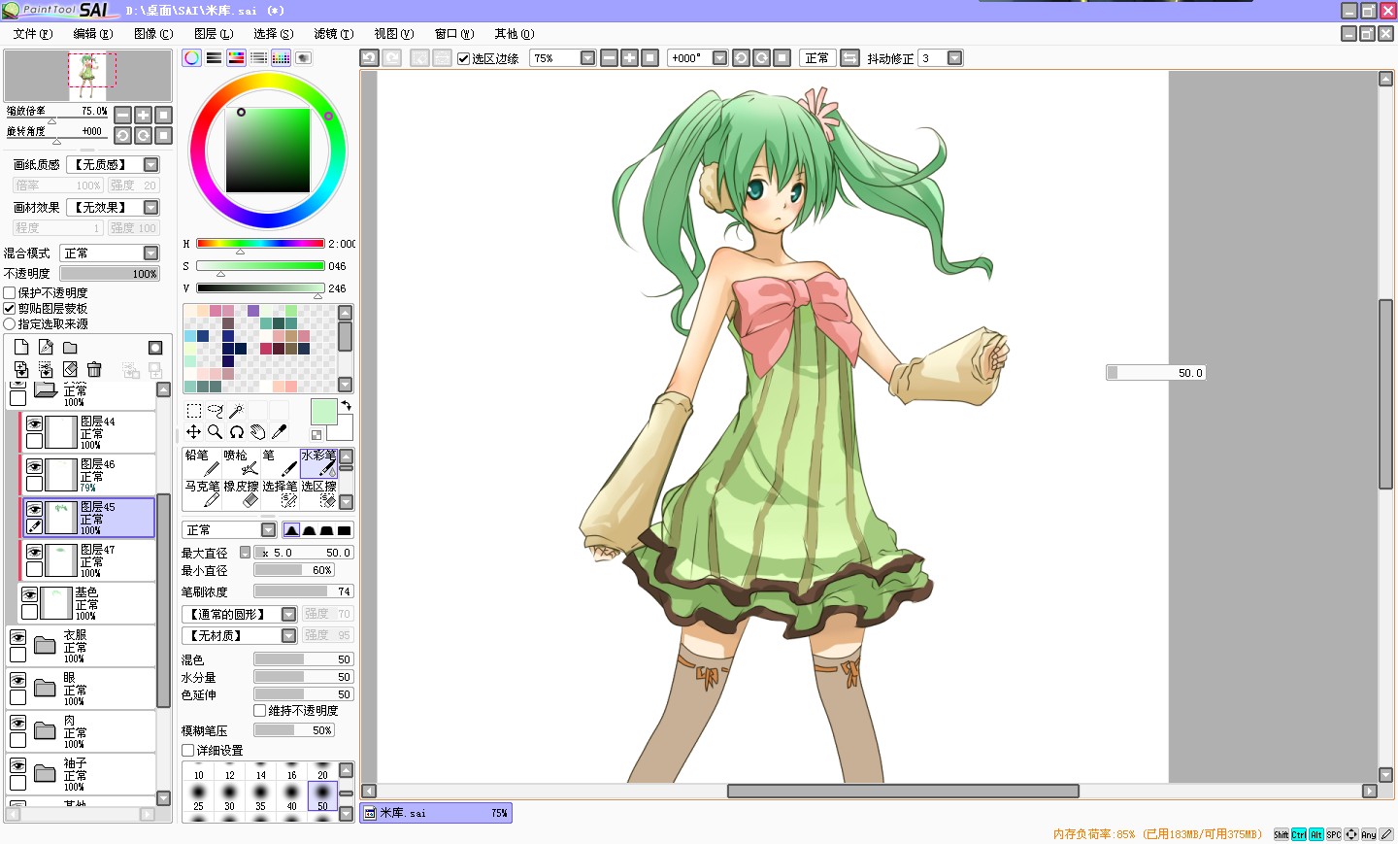Click the undo arrow in the top toolbar

click(369, 58)
